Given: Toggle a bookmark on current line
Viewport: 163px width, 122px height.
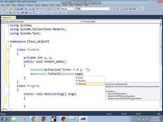Looking at the screenshot, I should coord(39,13).
